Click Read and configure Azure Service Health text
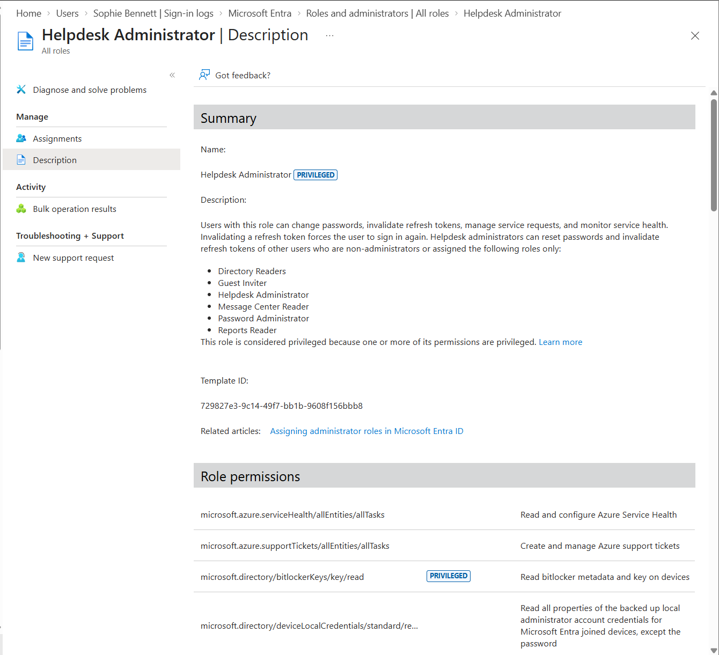 click(598, 514)
